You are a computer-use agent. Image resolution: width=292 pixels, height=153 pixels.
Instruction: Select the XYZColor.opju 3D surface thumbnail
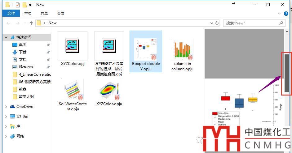pyautogui.click(x=109, y=90)
